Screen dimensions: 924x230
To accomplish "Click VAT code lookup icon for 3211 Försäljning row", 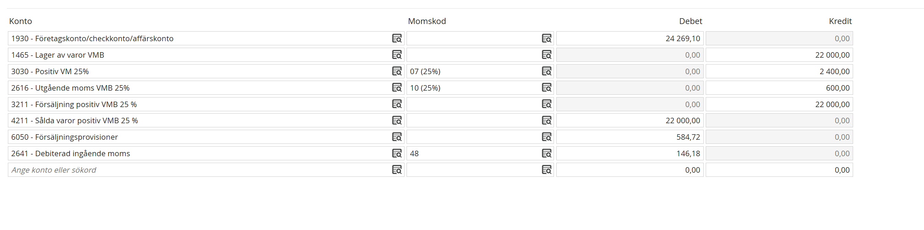I will (546, 104).
